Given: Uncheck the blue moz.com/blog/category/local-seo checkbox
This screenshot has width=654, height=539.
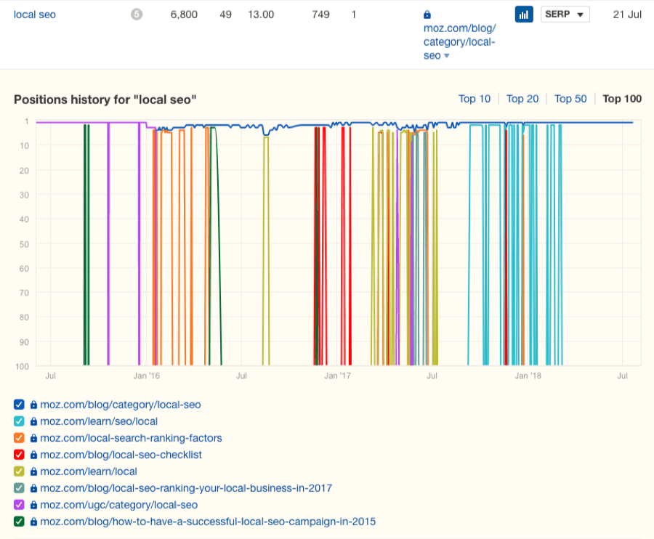Looking at the screenshot, I should click(x=19, y=405).
